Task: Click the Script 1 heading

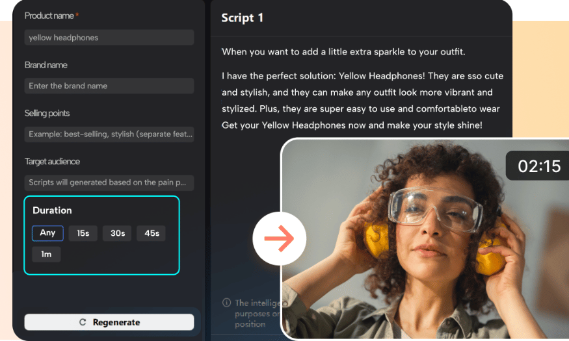Action: tap(242, 18)
